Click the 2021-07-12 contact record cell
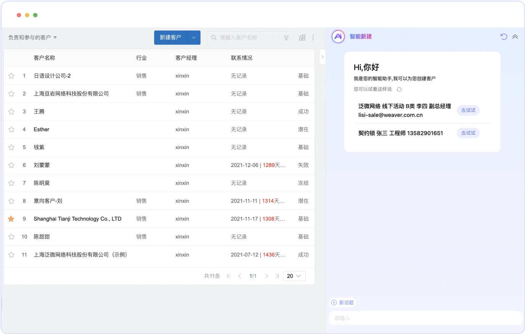Viewport: 525px width, 334px height. (258, 255)
